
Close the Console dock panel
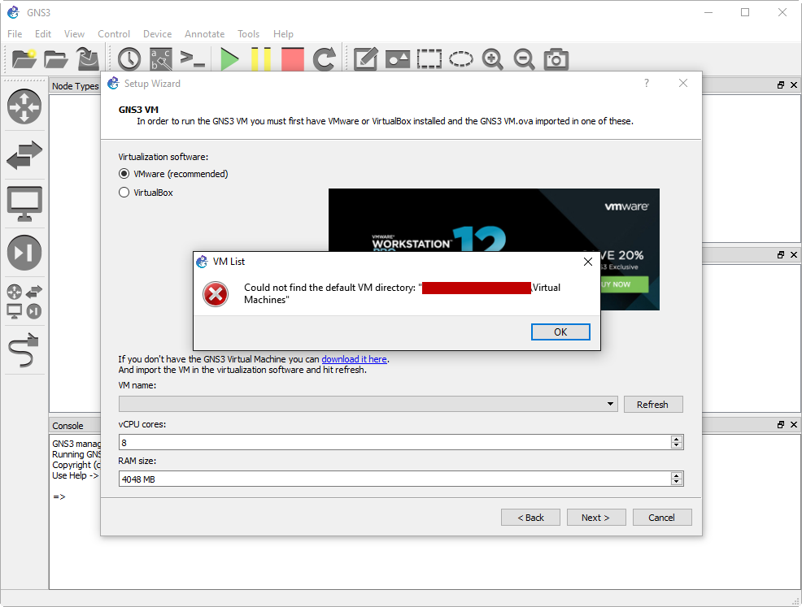(794, 425)
